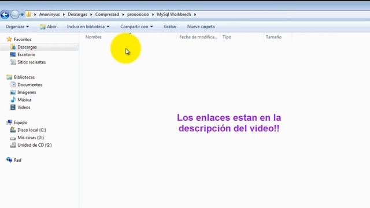
Task: Open Disco local (C:)
Action: [x=32, y=130]
